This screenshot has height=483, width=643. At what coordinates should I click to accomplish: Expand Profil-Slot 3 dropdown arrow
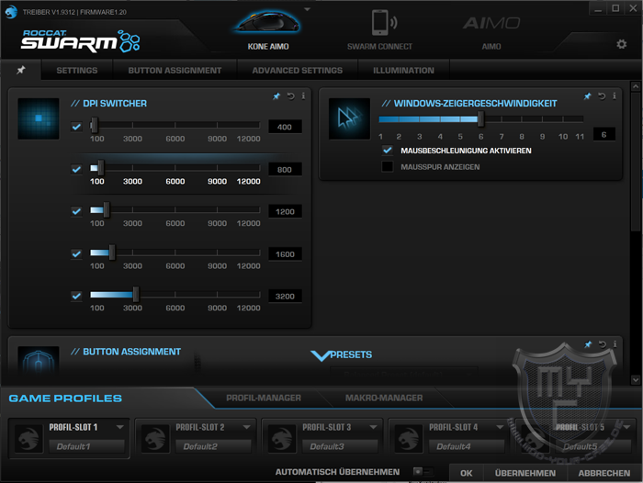[x=373, y=427]
